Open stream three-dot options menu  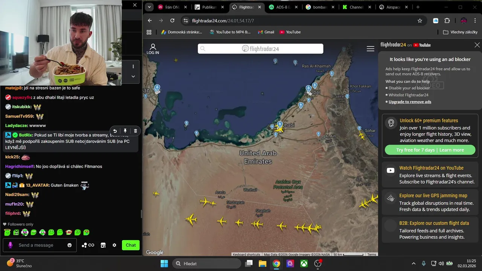coord(133,66)
